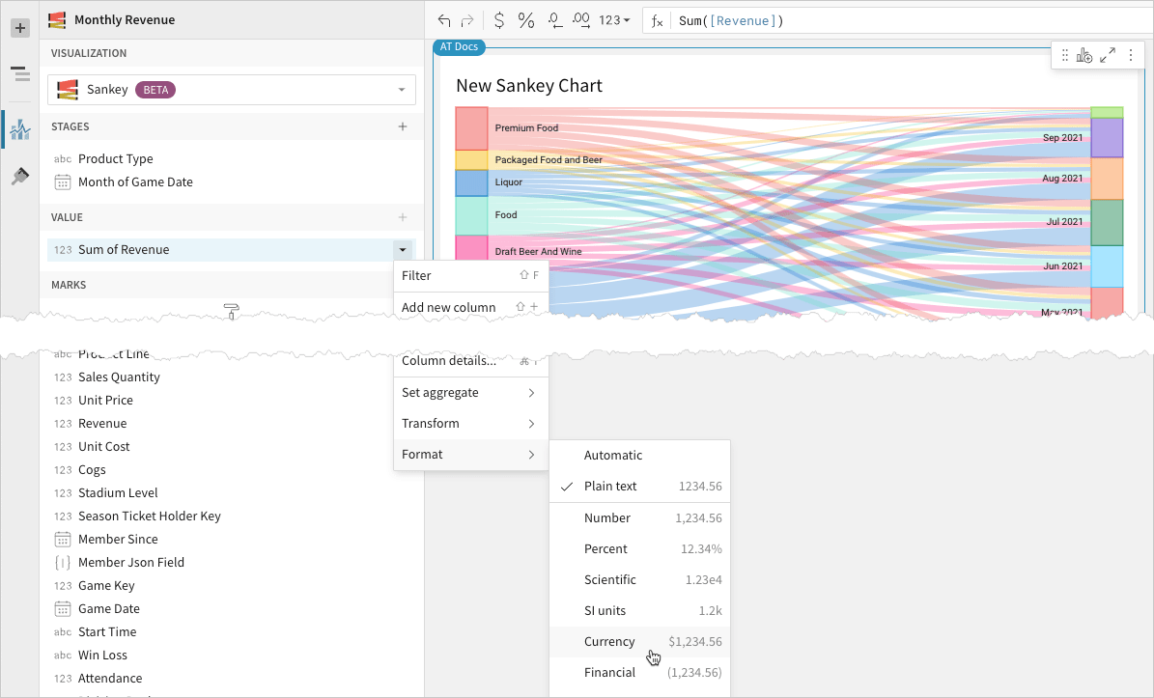Open Filter from the column context menu

coord(416,275)
